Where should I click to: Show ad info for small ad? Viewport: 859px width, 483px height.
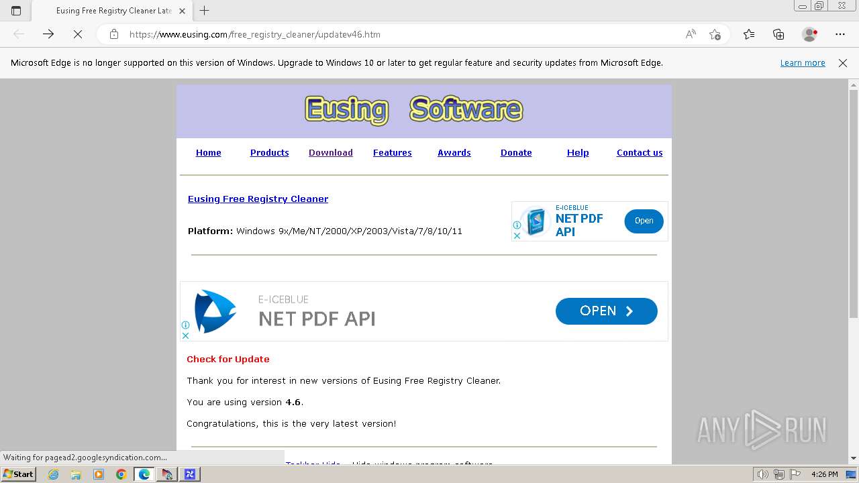[517, 225]
